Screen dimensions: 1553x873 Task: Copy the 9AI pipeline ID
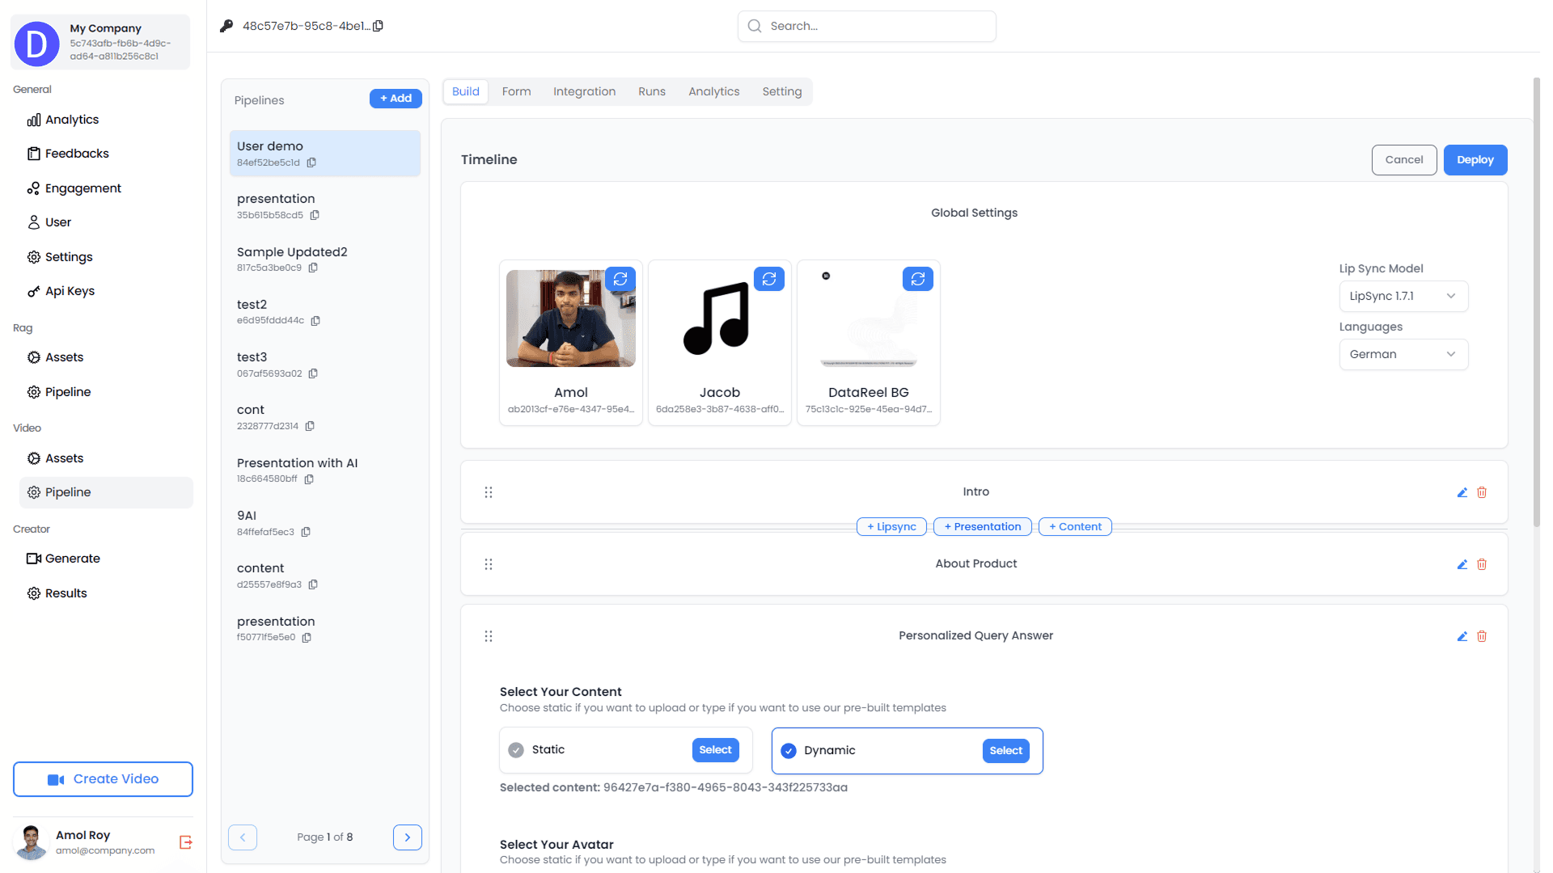click(x=306, y=532)
